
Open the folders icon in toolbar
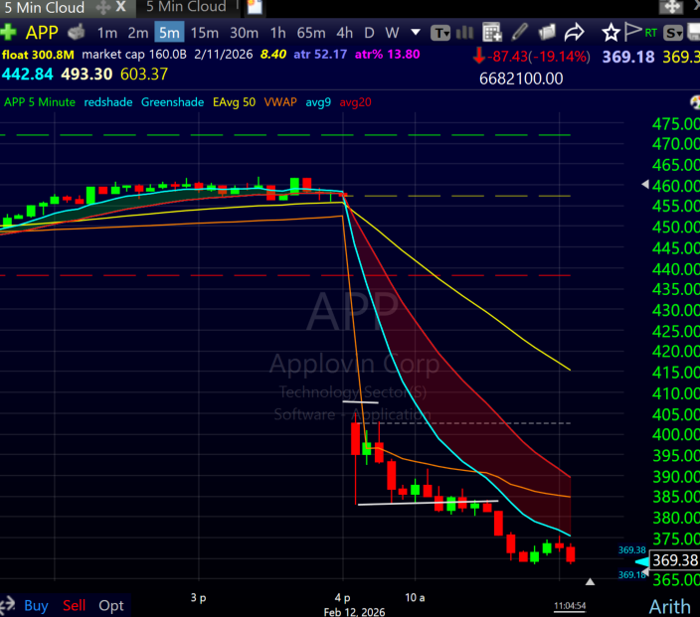click(x=547, y=32)
